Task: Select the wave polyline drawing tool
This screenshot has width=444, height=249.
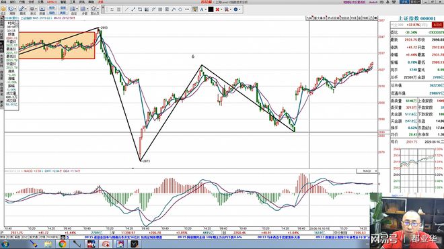Action: tap(174, 9)
